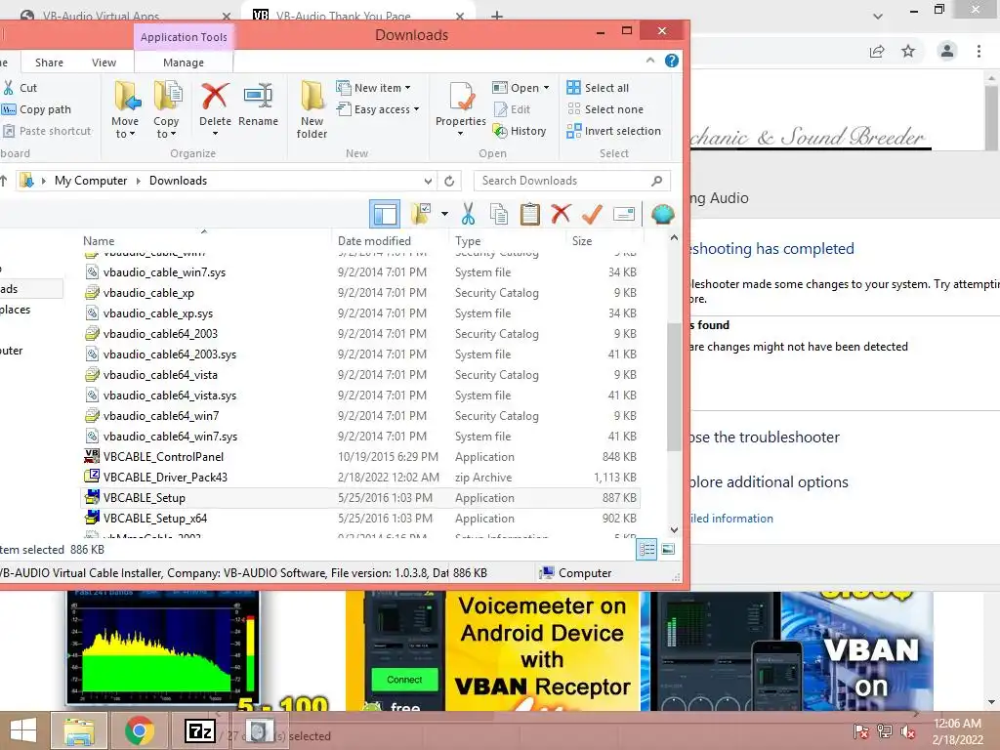
Task: Collapse the ribbon with the chevron
Action: click(x=649, y=60)
